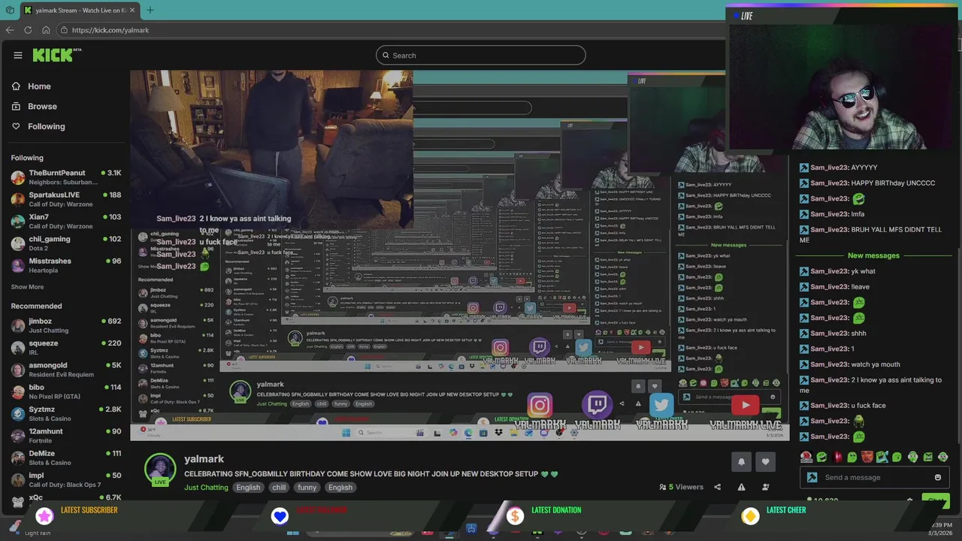Open TheBurntPeanut's avatar in Following

17,177
